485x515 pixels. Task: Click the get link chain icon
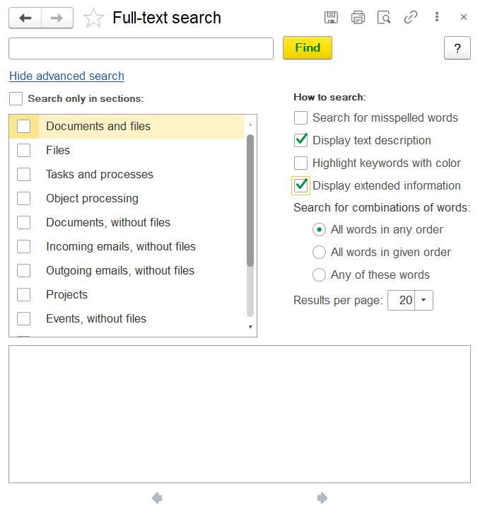coord(411,18)
